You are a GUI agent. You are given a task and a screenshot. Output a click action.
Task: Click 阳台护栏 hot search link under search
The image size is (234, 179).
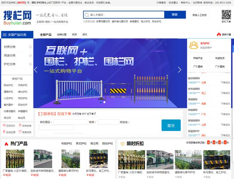[x=156, y=22]
